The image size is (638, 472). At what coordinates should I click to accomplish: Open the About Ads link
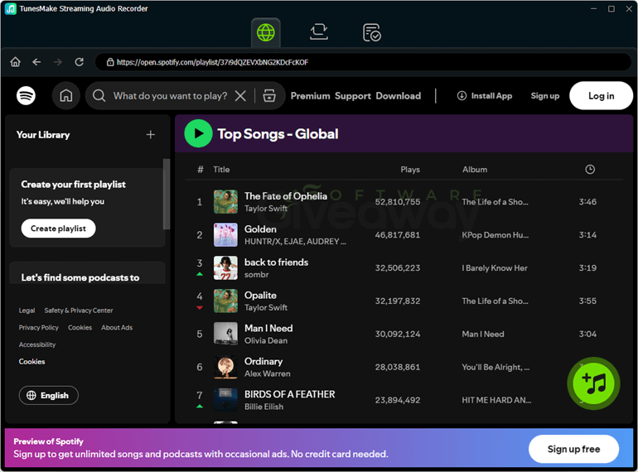[x=117, y=328]
